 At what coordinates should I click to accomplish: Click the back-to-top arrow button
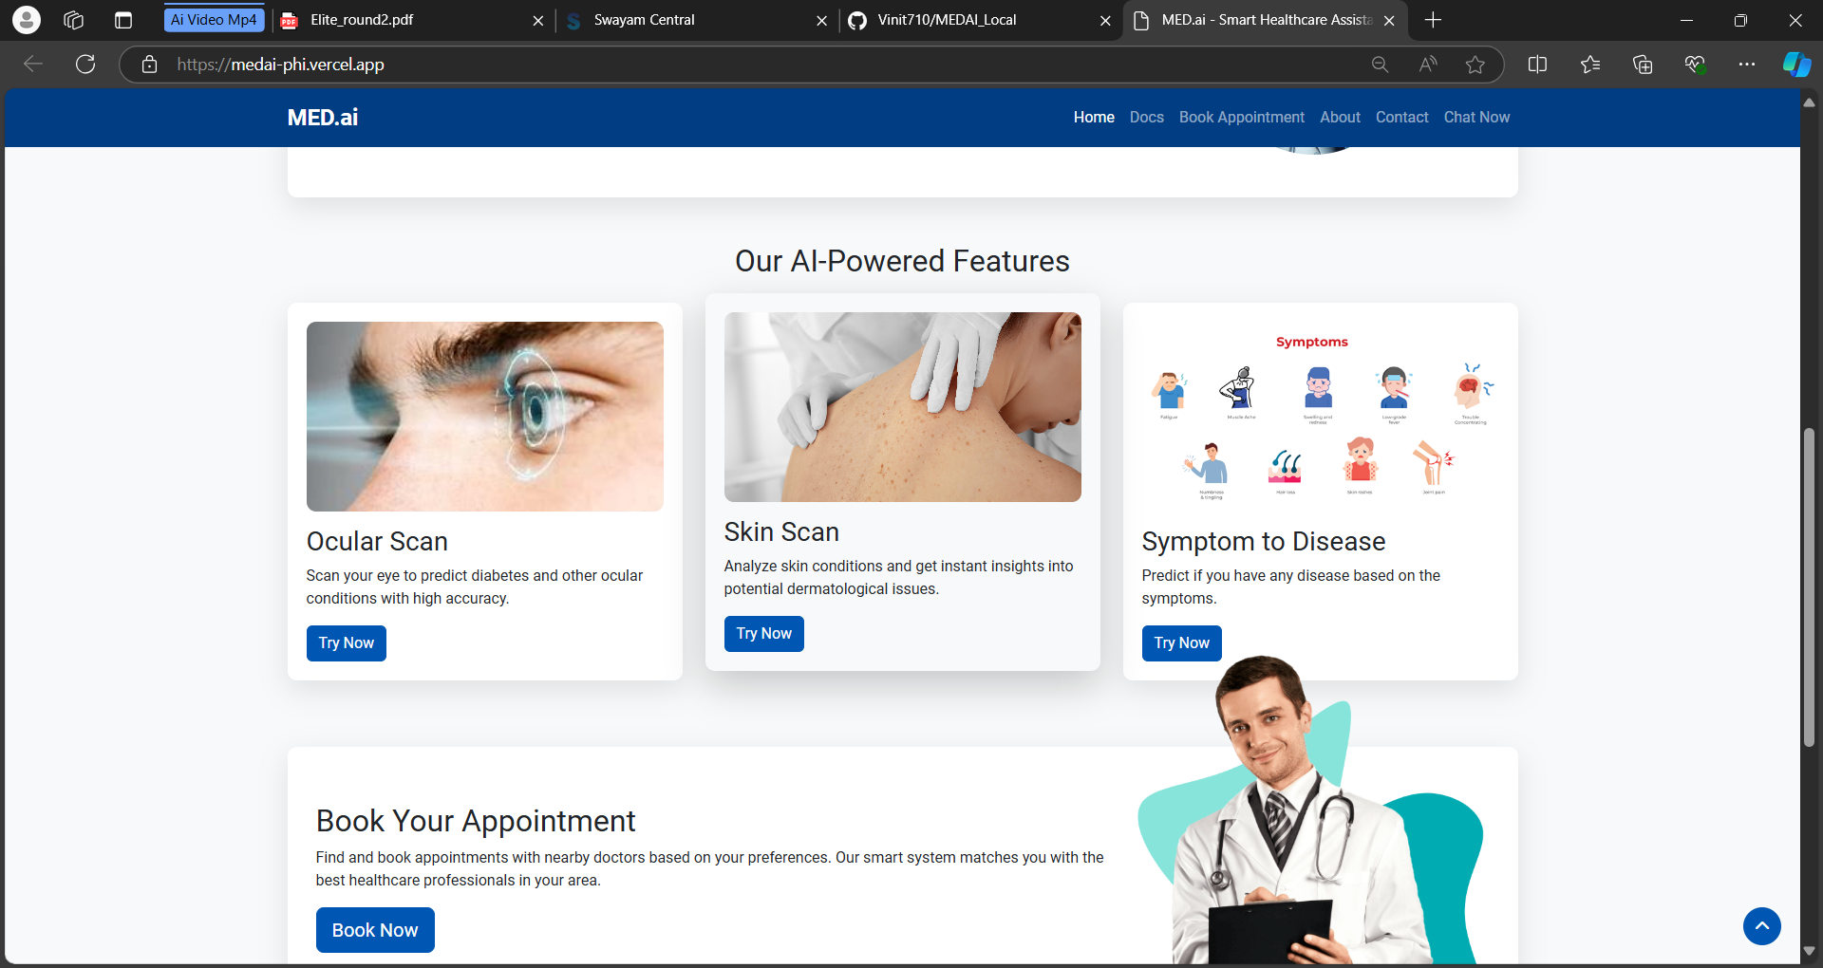(1761, 926)
